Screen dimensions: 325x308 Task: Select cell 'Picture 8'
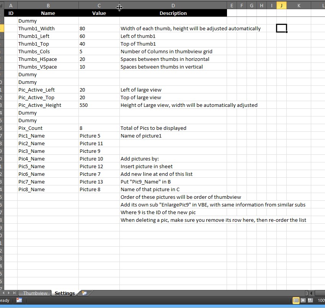click(99, 190)
